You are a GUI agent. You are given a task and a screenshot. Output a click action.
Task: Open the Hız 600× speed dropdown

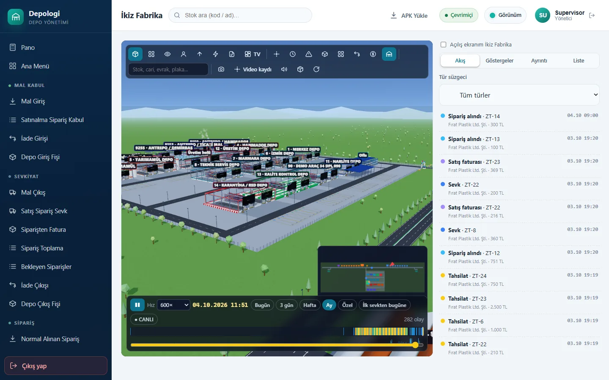point(173,305)
